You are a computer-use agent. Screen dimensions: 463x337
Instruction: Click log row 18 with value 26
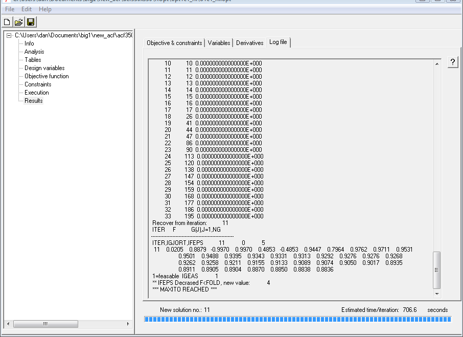pyautogui.click(x=213, y=117)
